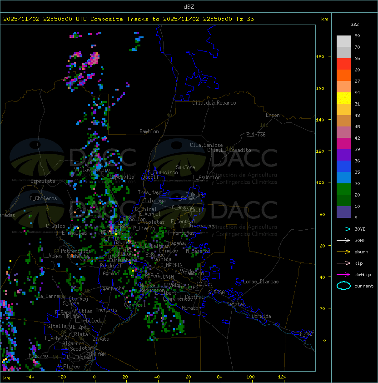The width and height of the screenshot is (378, 383).
Task: Click the Tulumaya map label
Action: pos(155,201)
